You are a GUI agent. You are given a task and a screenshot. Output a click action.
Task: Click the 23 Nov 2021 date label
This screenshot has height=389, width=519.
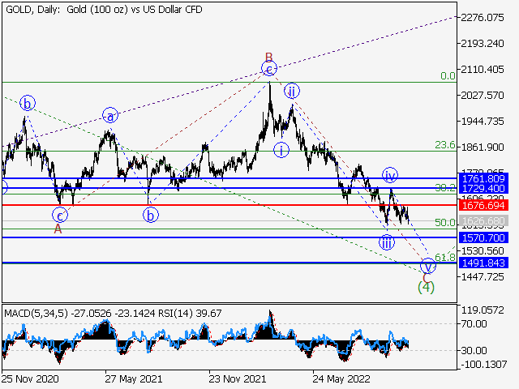(238, 378)
